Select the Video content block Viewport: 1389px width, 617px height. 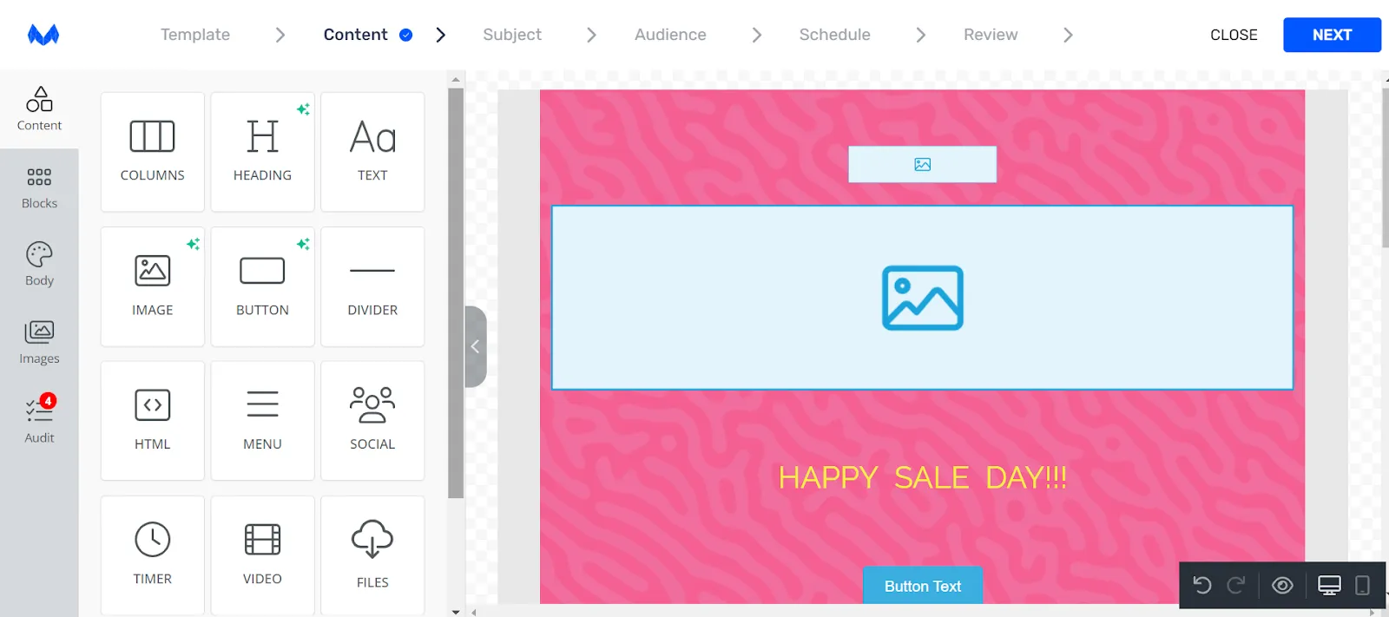coord(262,555)
